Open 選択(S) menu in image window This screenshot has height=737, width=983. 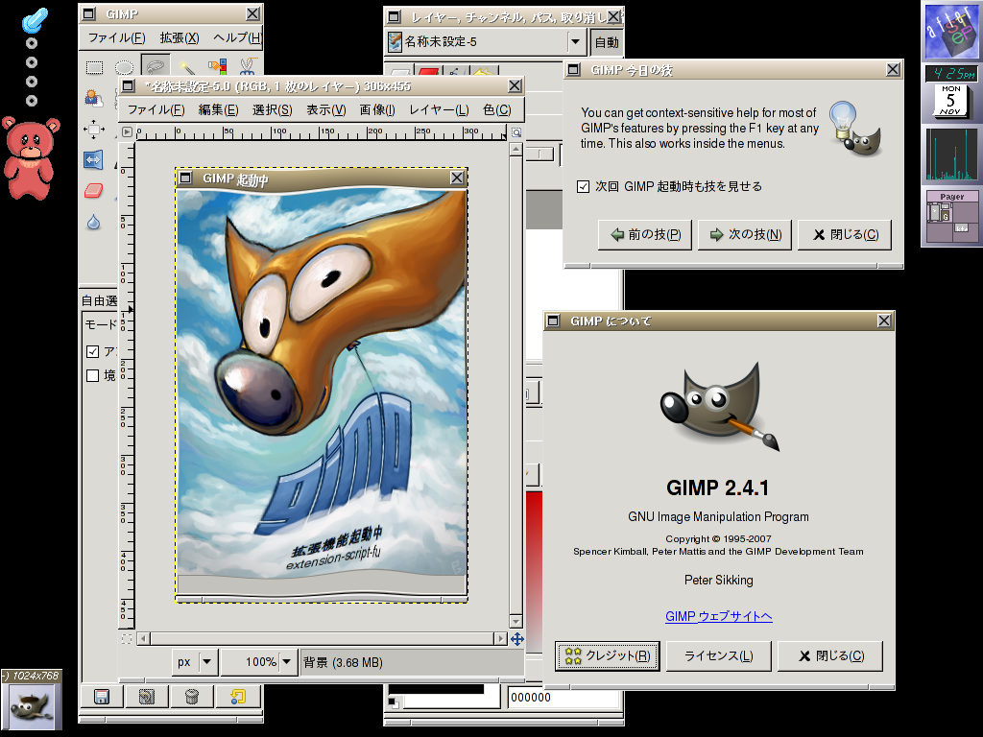(x=272, y=110)
